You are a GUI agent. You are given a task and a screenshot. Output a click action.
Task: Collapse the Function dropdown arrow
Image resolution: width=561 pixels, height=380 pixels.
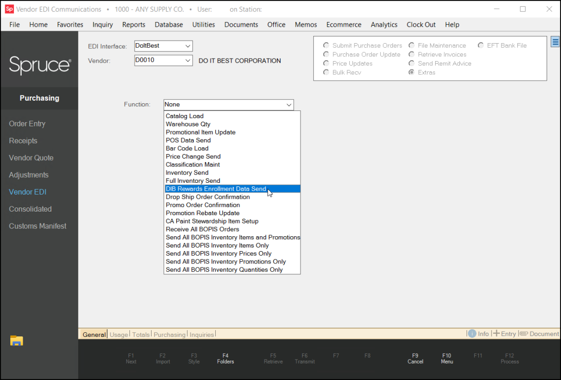288,105
